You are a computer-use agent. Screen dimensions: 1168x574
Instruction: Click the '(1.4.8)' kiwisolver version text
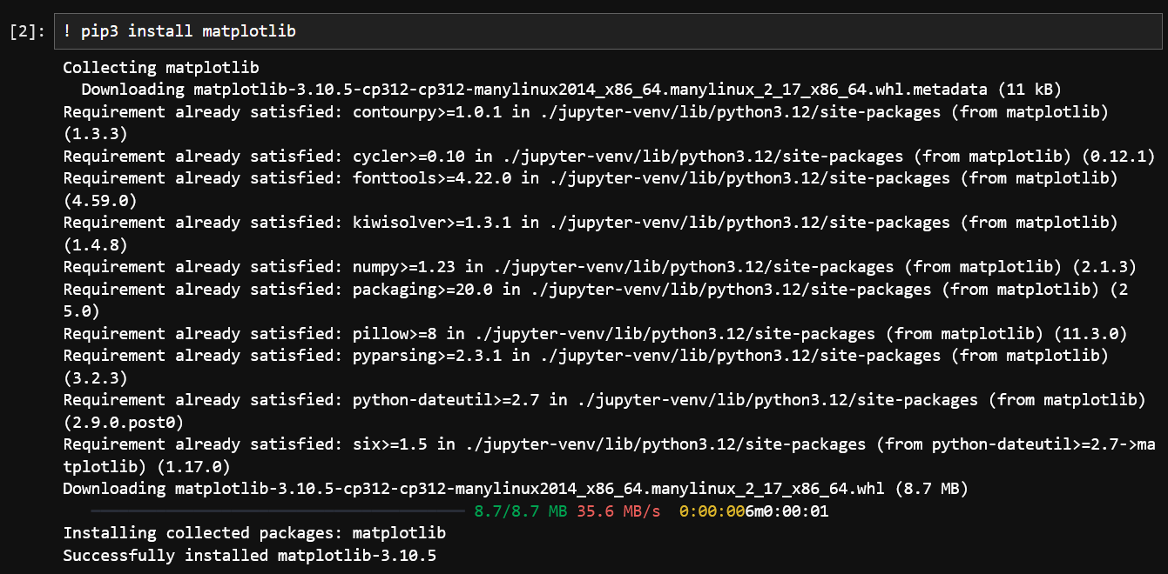pos(96,244)
